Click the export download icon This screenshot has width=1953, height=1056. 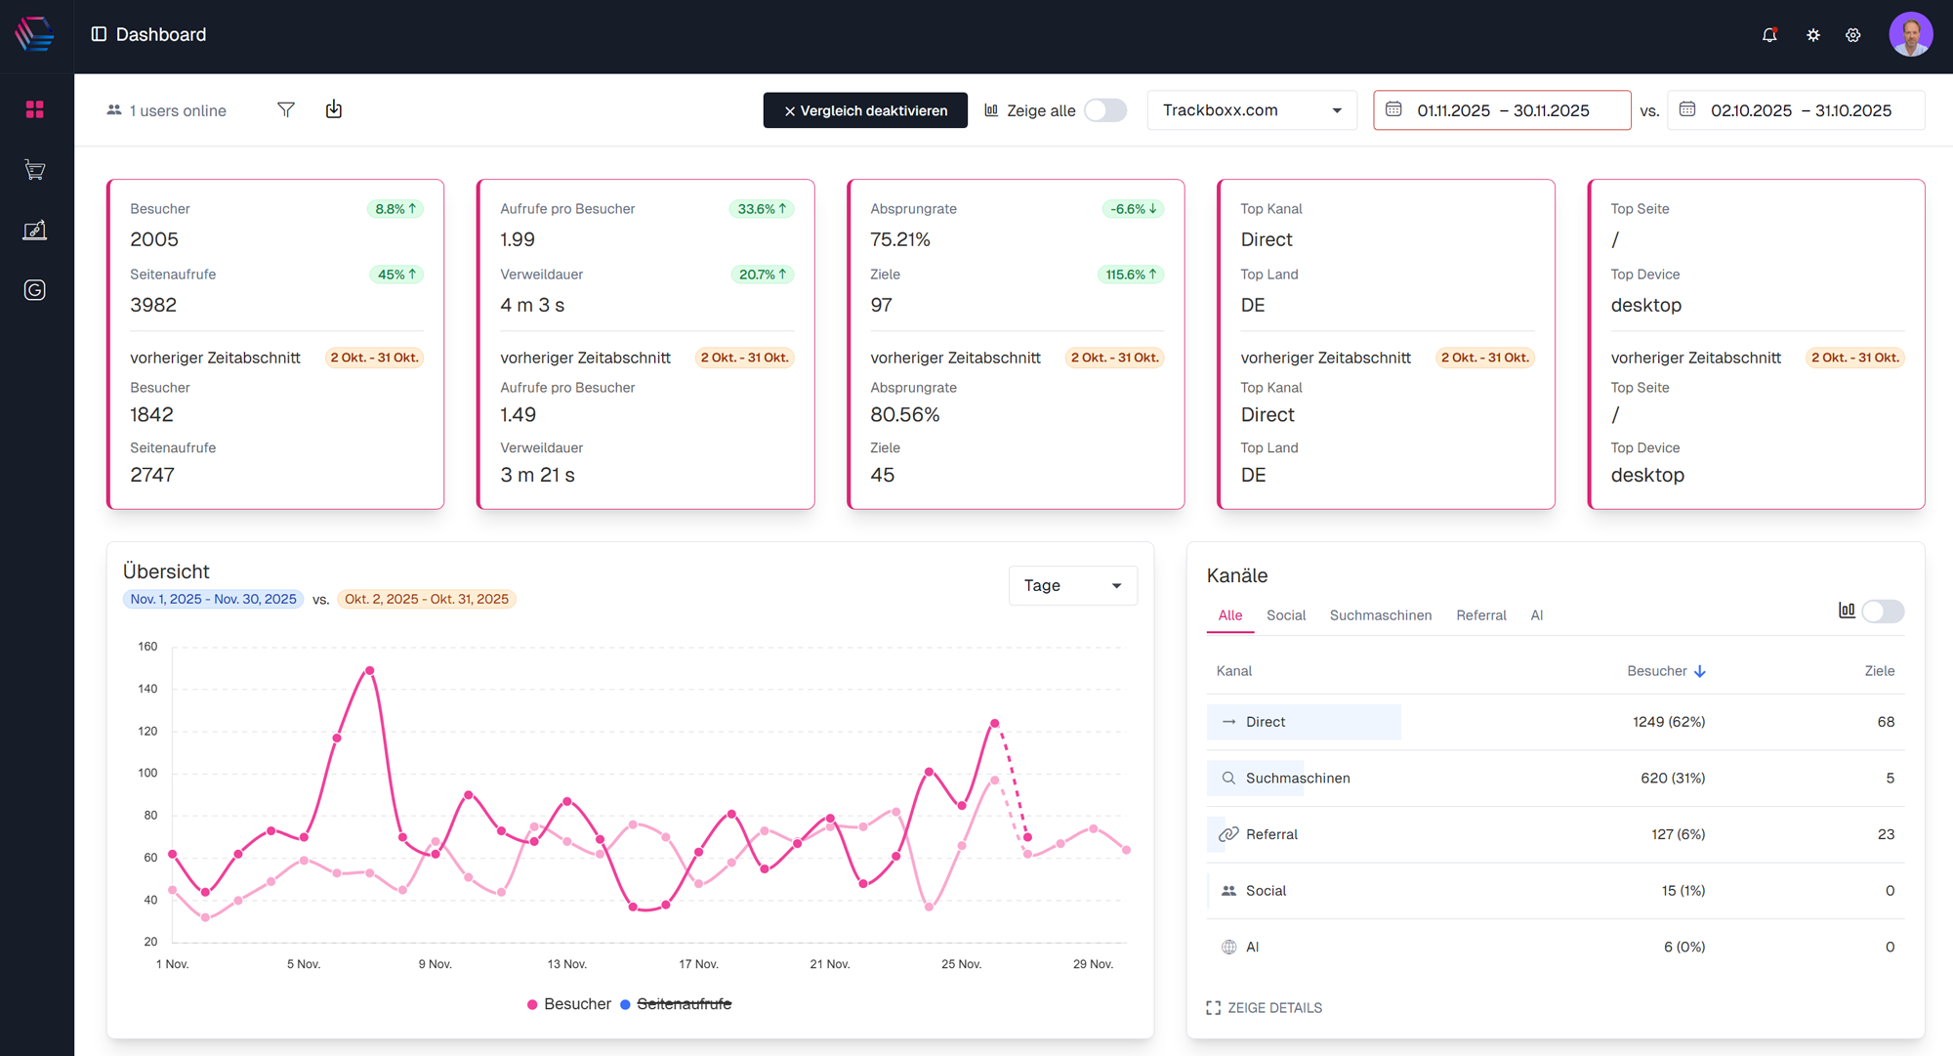click(334, 109)
